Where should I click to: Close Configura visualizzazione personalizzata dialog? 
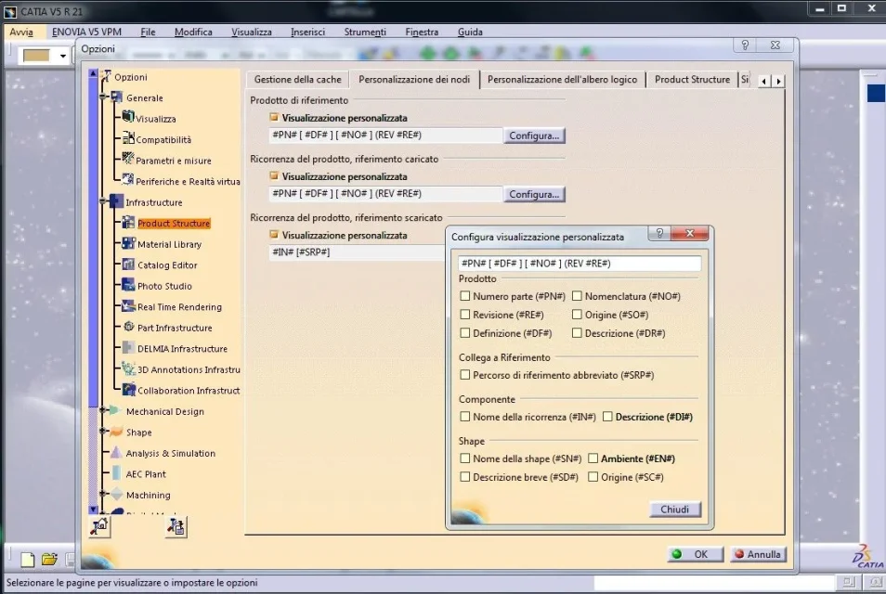[689, 233]
